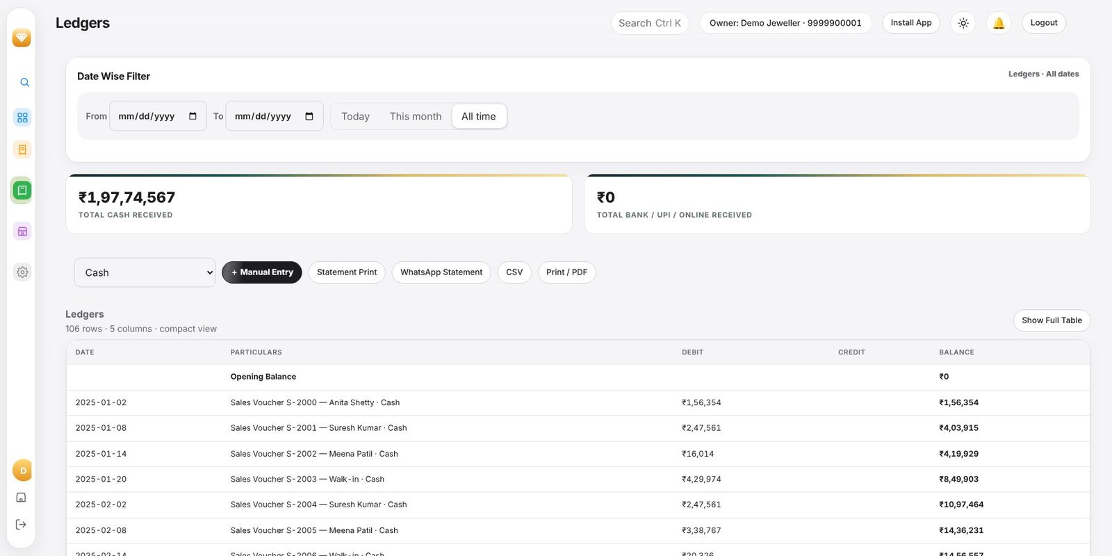Click the Statement Print button
Viewport: 1112px width, 556px height.
click(347, 272)
